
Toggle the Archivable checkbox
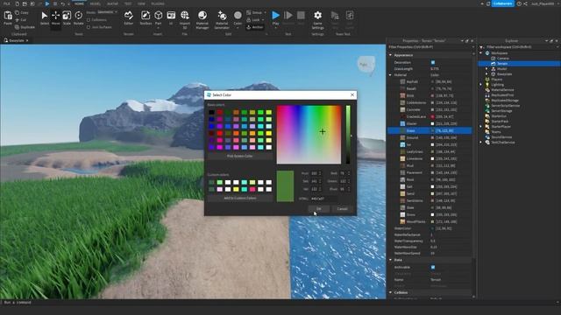[x=433, y=267]
